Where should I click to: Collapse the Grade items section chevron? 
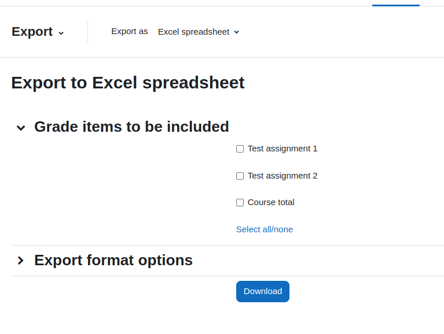pos(21,128)
